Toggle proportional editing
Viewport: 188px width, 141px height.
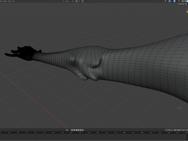[x=83, y=1]
